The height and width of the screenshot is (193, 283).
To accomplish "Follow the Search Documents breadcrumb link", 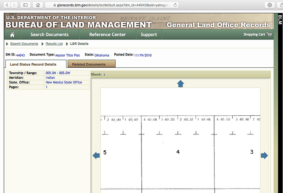I will point(24,44).
